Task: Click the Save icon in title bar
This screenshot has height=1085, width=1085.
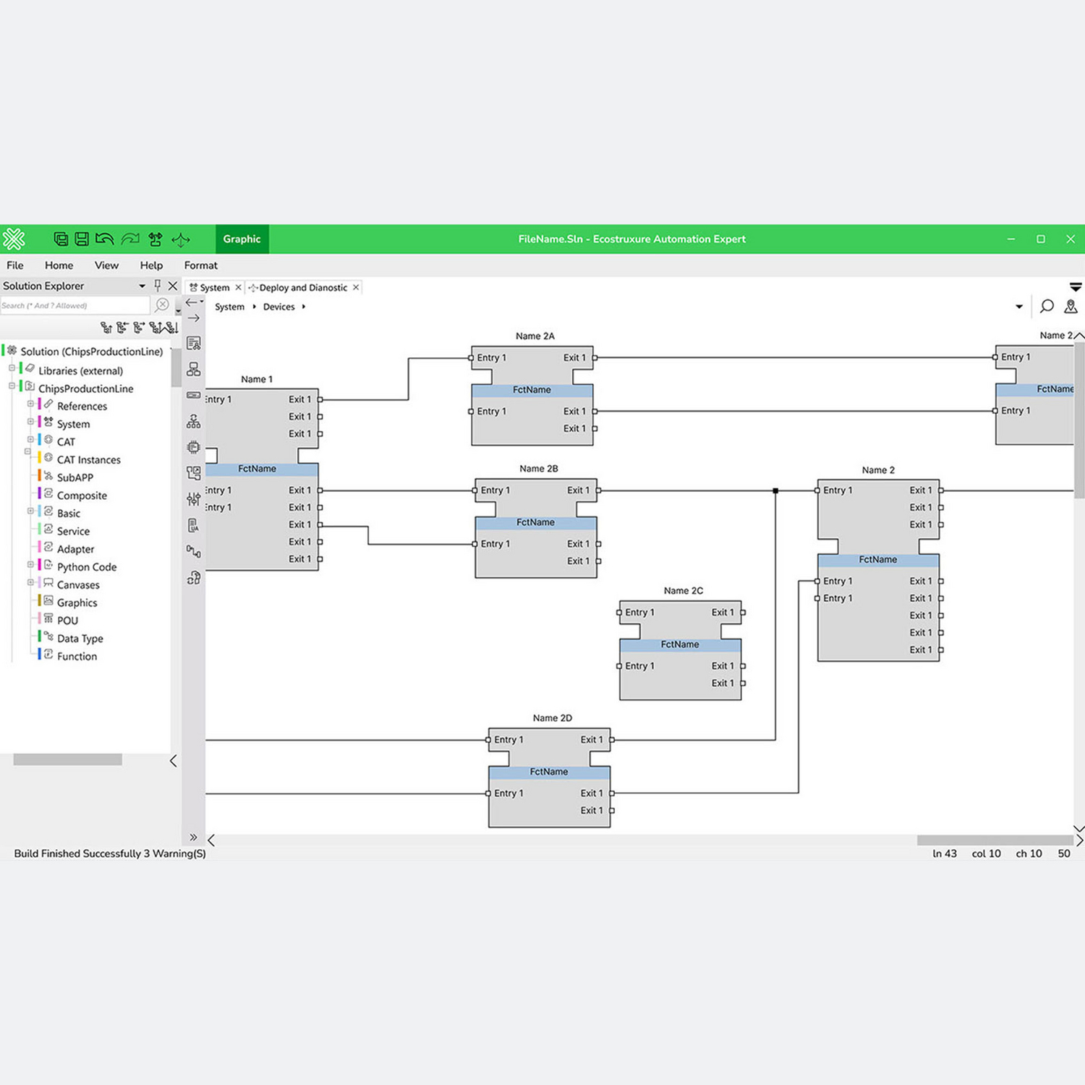Action: click(x=82, y=239)
